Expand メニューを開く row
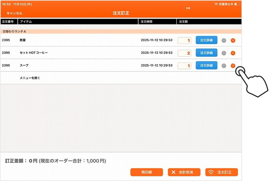Viewport: 278px width, 181px height. pos(30,78)
